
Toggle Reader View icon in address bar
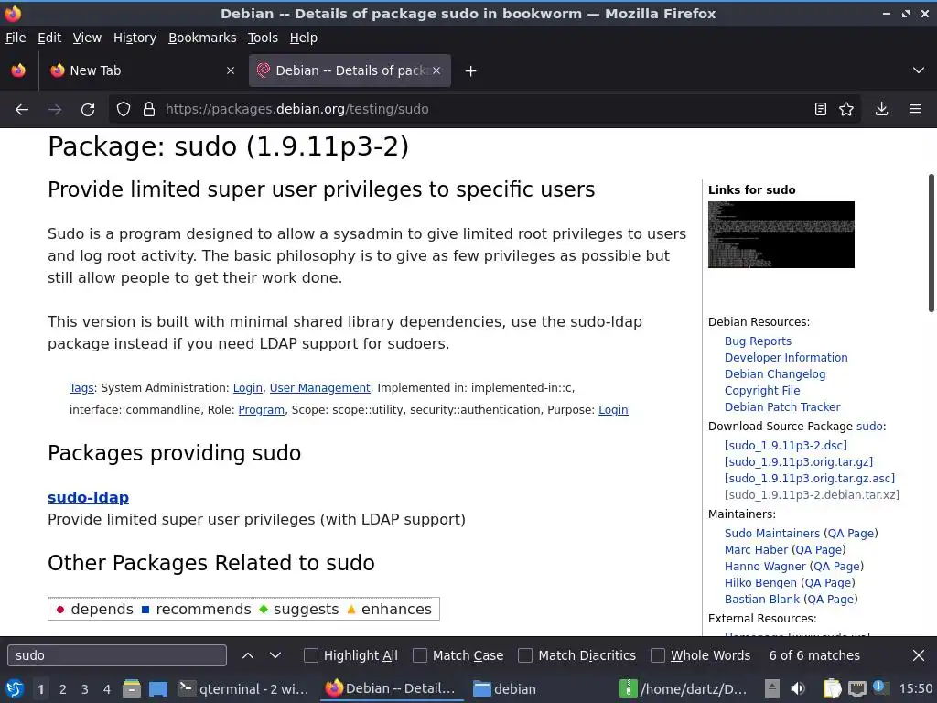coord(821,110)
